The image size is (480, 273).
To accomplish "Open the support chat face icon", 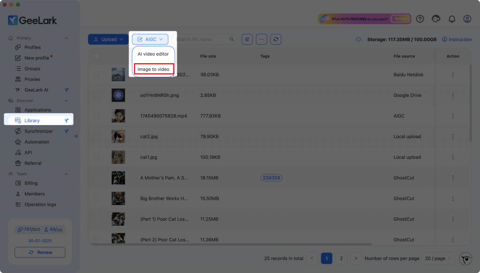I will (x=436, y=19).
